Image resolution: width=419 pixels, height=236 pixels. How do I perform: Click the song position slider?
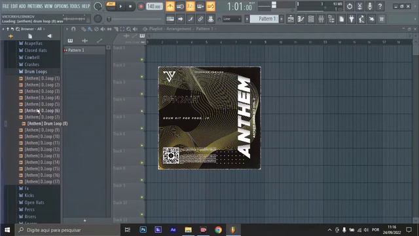tap(135, 19)
